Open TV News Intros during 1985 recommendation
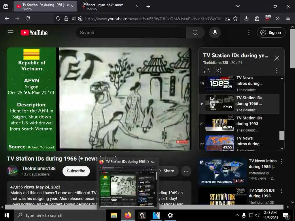 pos(263,164)
